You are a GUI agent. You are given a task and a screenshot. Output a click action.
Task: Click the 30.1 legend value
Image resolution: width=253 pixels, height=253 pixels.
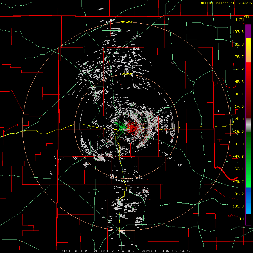click(x=239, y=94)
